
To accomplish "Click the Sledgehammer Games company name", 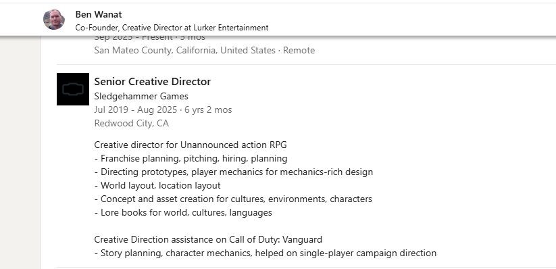I will pyautogui.click(x=141, y=96).
